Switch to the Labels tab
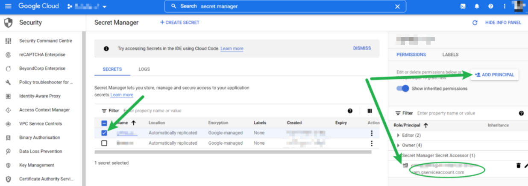 tap(450, 54)
